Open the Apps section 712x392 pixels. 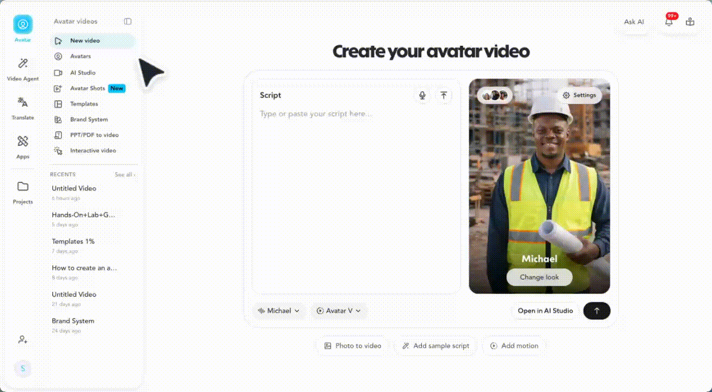point(23,147)
